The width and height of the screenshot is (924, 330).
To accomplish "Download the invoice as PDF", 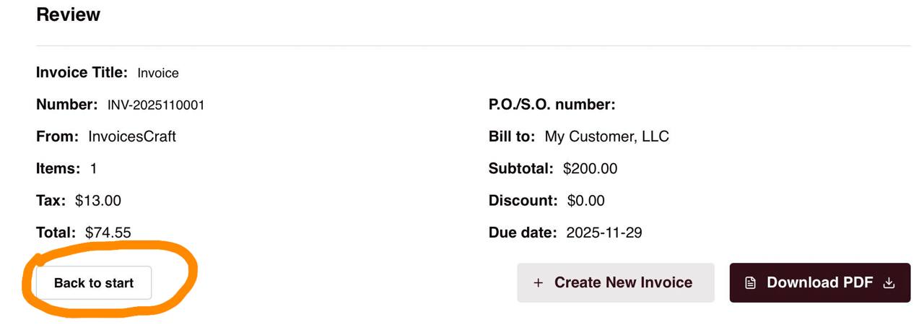I will (x=819, y=282).
